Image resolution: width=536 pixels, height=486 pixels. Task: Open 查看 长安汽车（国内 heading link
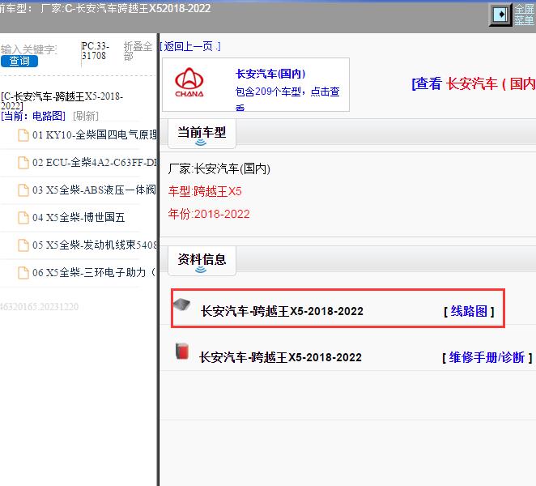pyautogui.click(x=474, y=83)
